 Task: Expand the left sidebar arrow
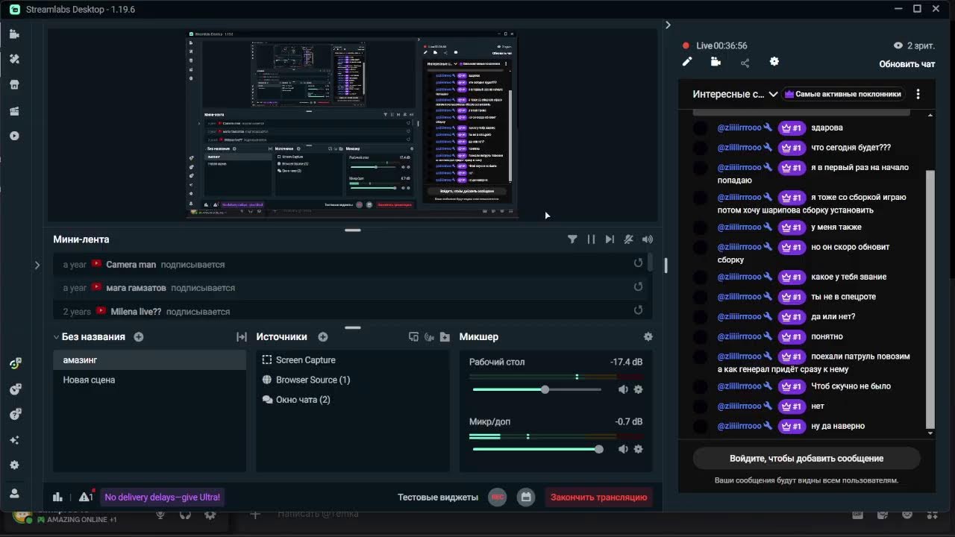(x=37, y=265)
